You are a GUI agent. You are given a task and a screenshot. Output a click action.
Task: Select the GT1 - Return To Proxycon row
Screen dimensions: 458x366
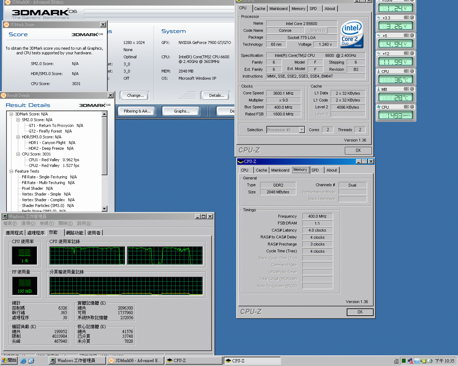(x=56, y=125)
